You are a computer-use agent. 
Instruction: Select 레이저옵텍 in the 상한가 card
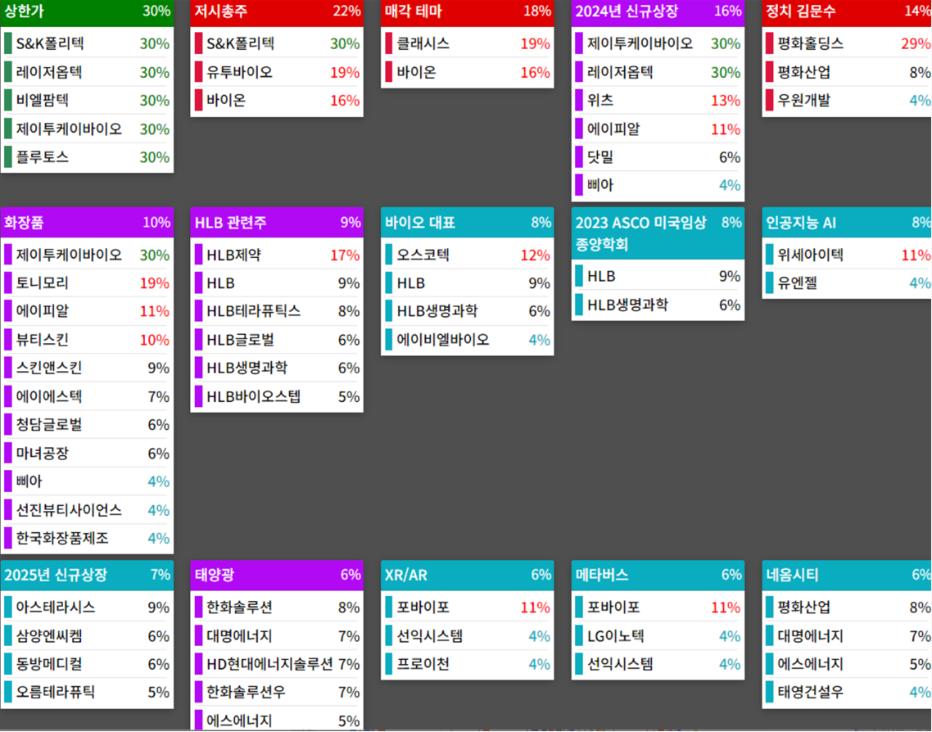pyautogui.click(x=87, y=72)
